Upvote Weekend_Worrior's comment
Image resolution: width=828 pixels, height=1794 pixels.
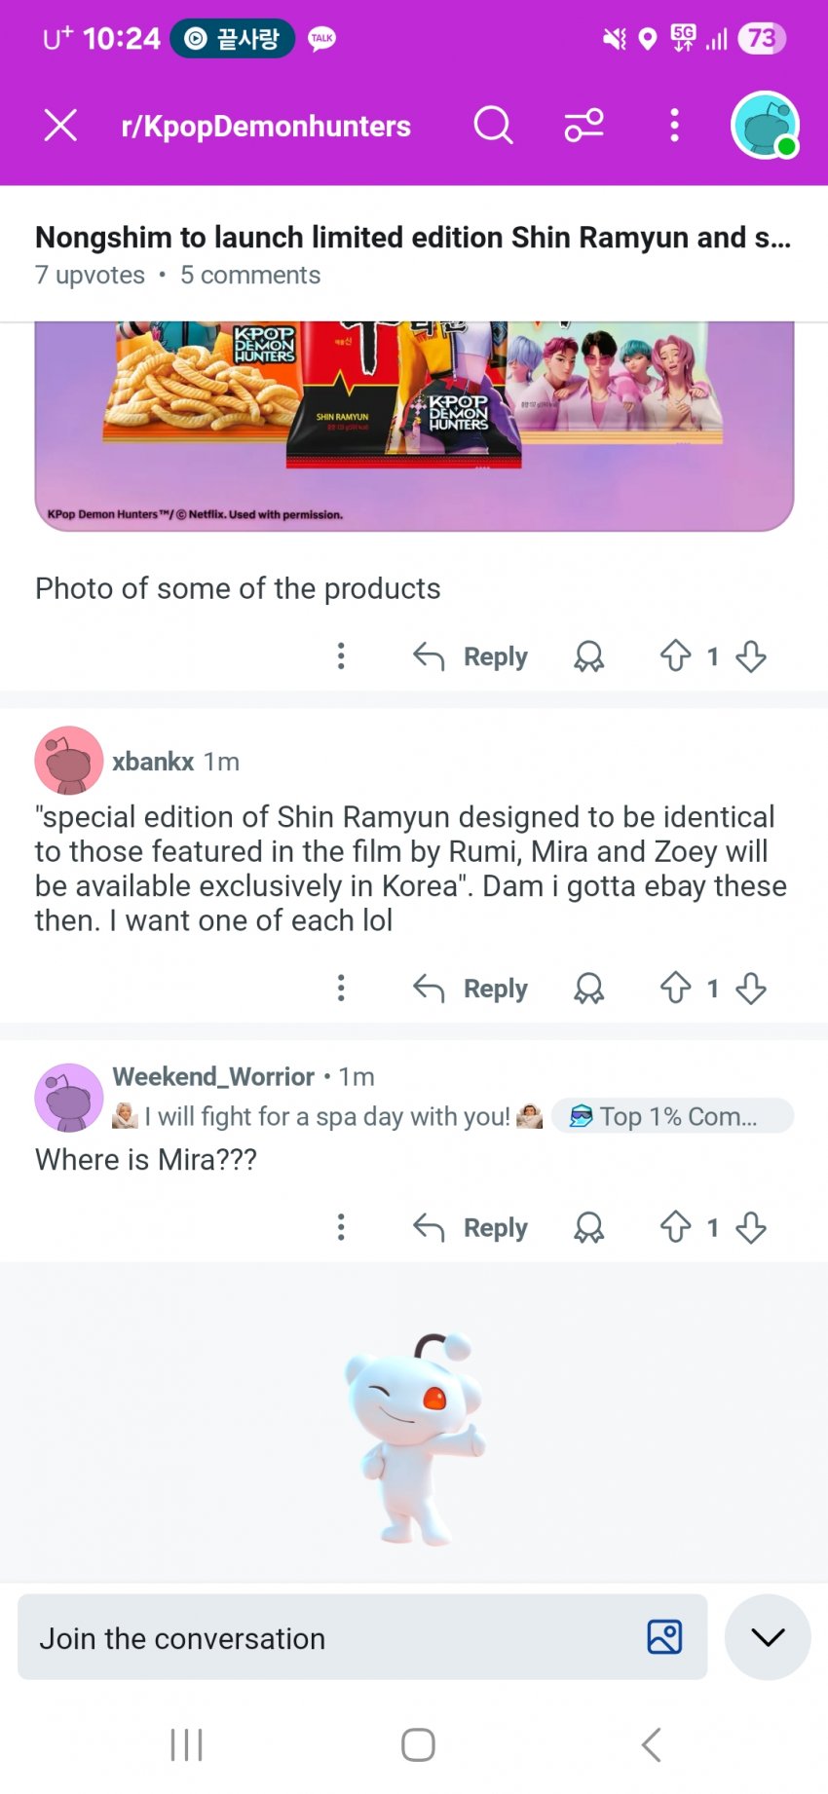[675, 1227]
